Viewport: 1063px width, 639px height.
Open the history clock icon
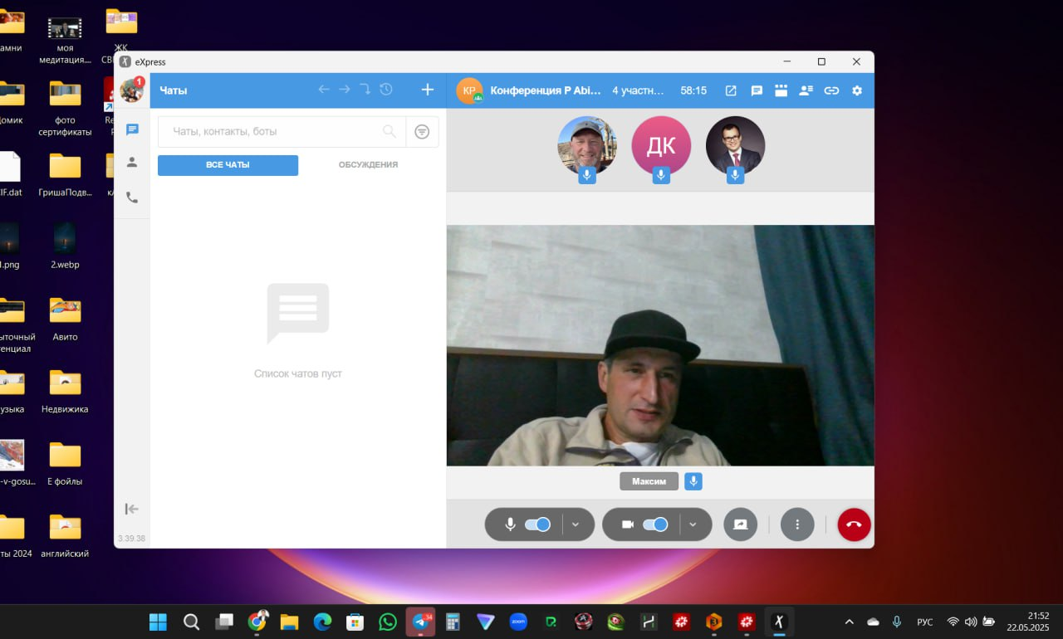tap(386, 90)
